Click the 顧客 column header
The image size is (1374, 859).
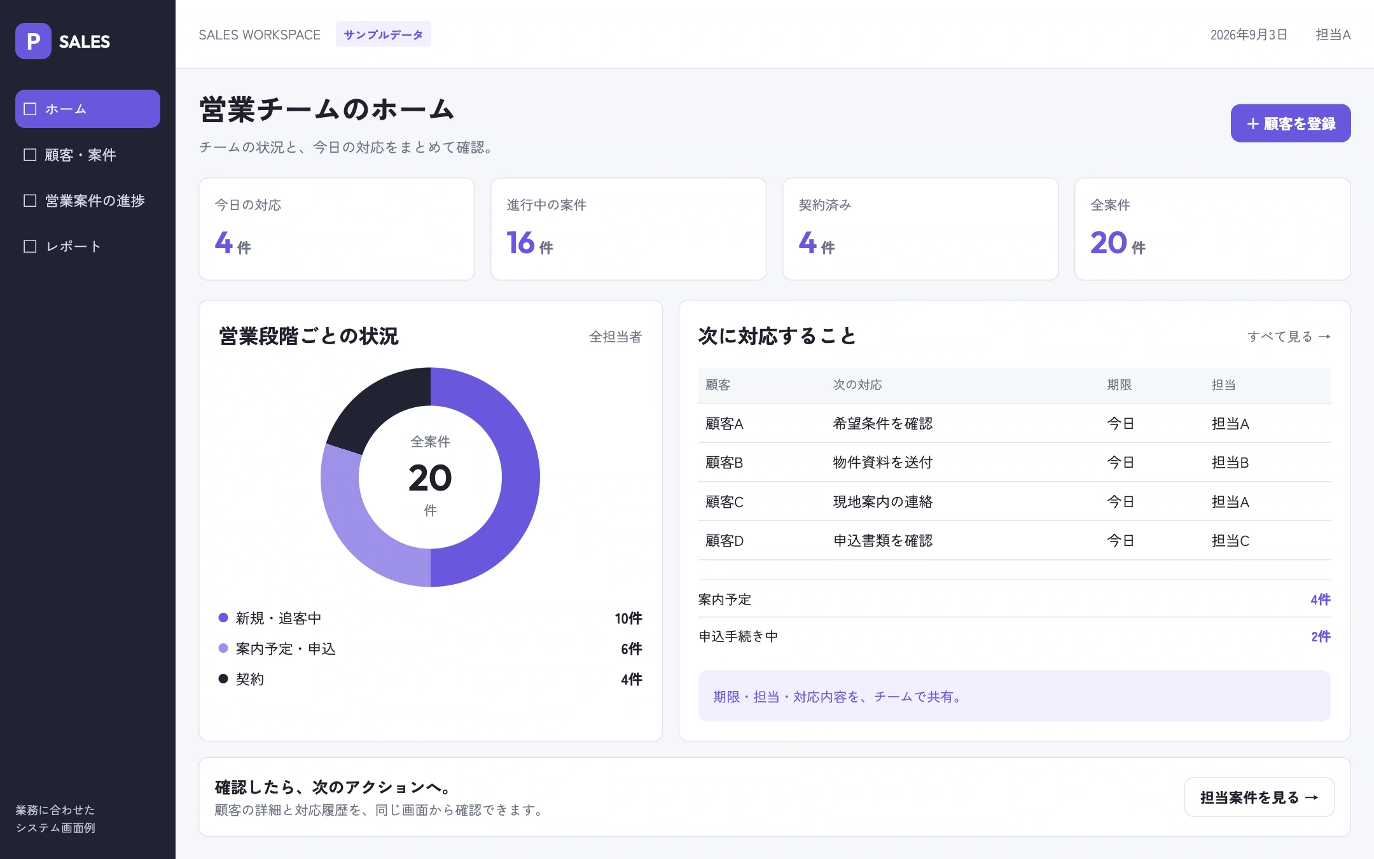(718, 385)
